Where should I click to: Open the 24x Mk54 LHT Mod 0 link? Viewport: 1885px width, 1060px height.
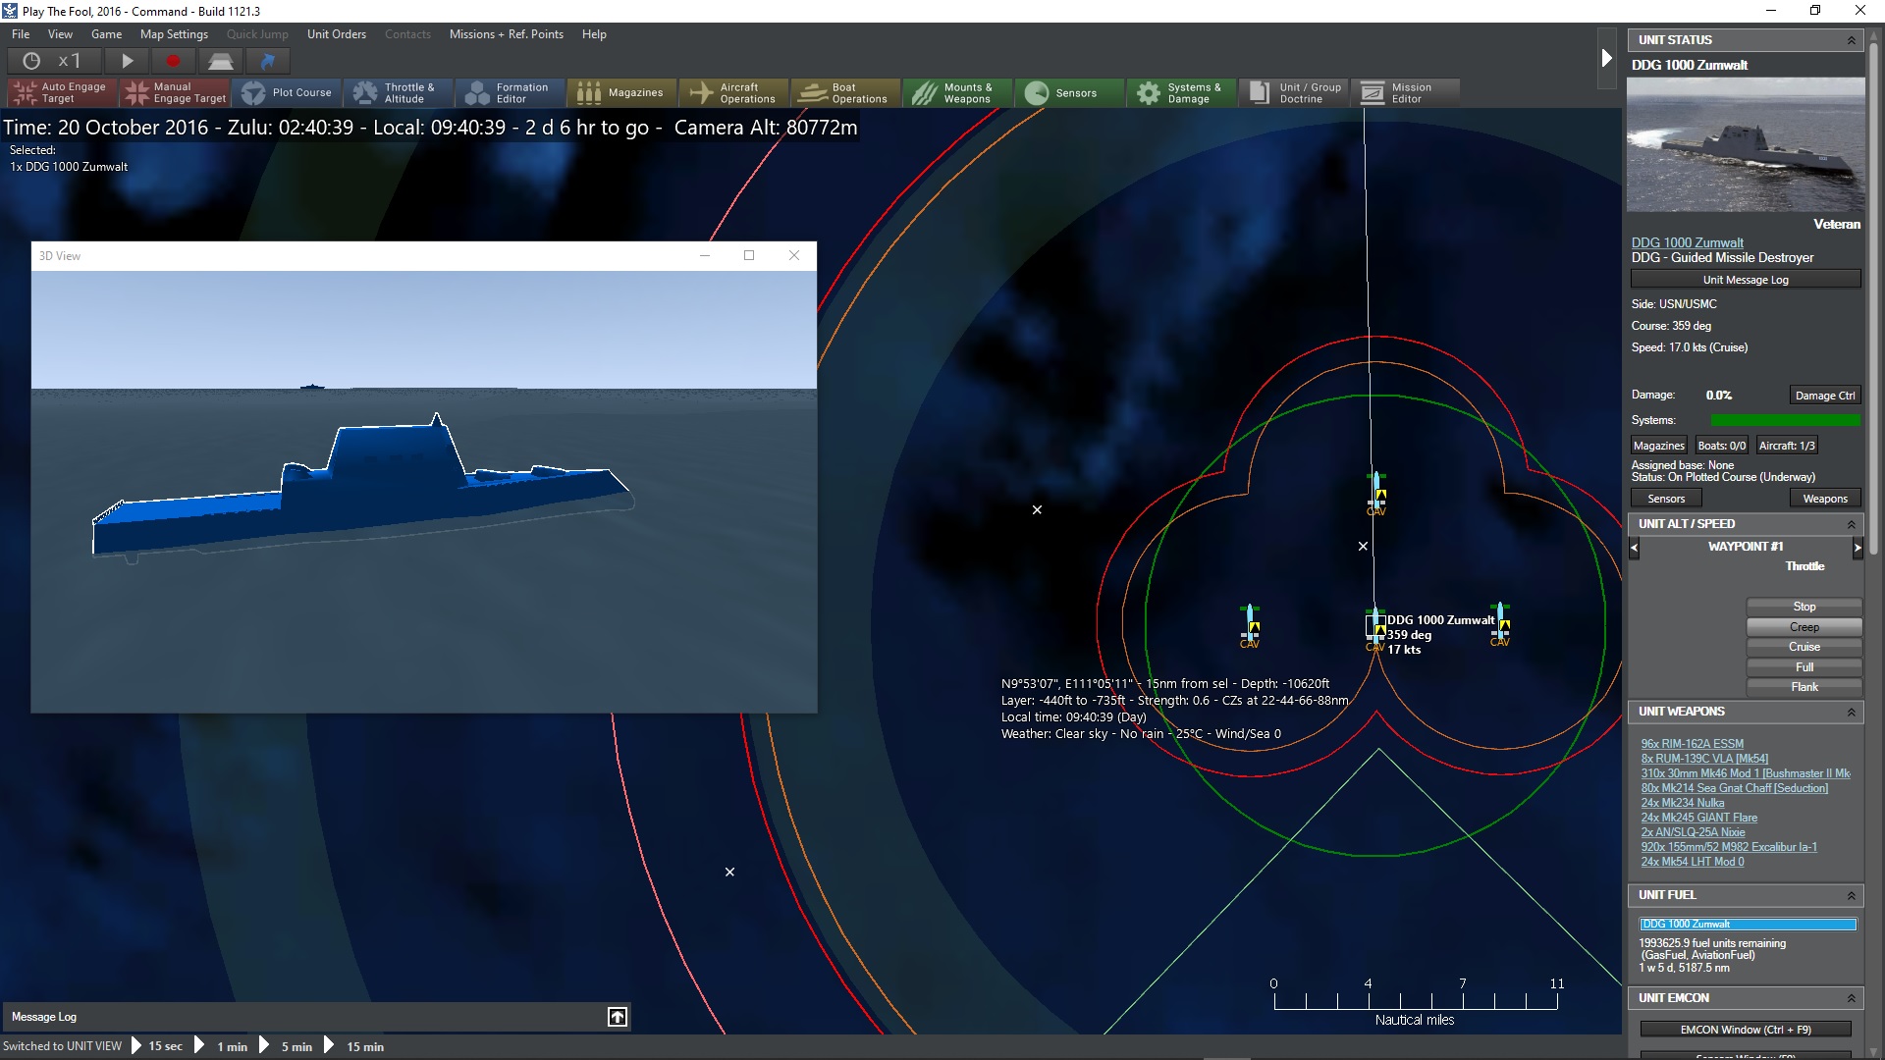(x=1693, y=862)
